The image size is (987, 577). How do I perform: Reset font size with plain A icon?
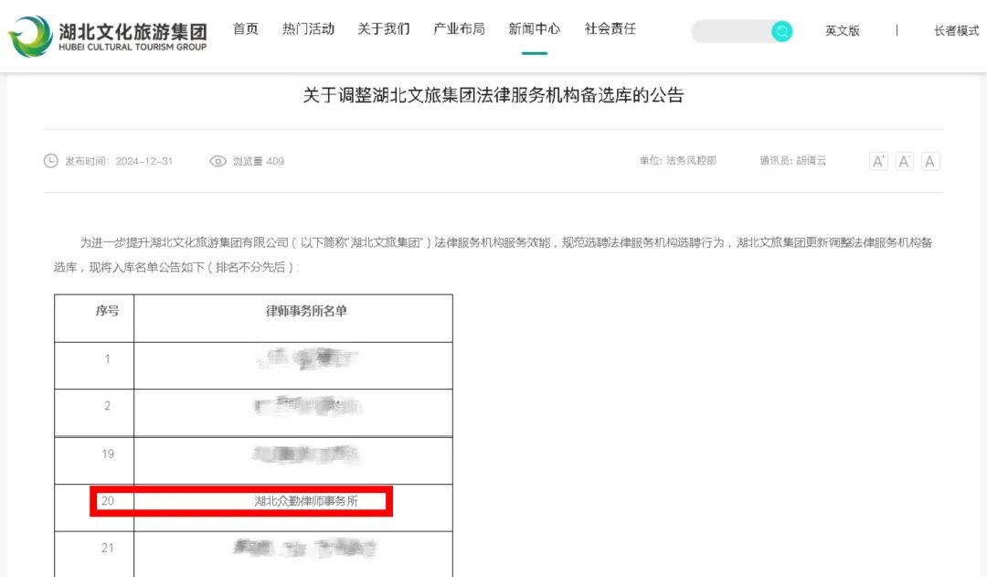click(x=929, y=161)
